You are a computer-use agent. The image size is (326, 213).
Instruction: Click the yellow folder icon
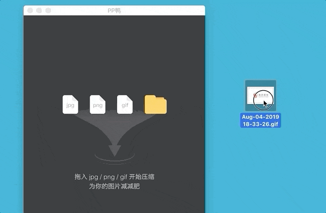pos(155,104)
